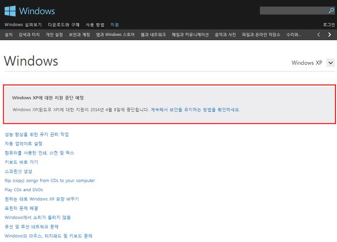Open Windows에서 소리가 들리지 않음 link

(x=38, y=217)
